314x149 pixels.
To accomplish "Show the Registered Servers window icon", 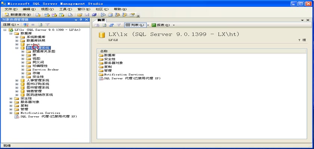I will [x=103, y=15].
